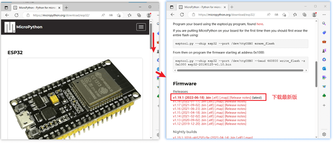Viewport: 335px width, 145px height.
Task: Open Release notes for v1.17
Action: pyautogui.click(x=235, y=105)
